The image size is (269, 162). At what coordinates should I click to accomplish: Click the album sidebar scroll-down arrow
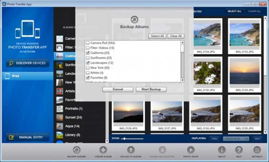coord(107,141)
